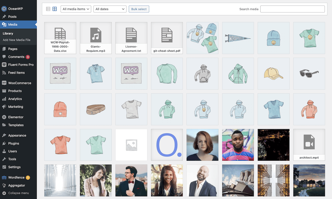The width and height of the screenshot is (332, 199).
Task: Select License-Agreement.txt file
Action: pos(131,38)
